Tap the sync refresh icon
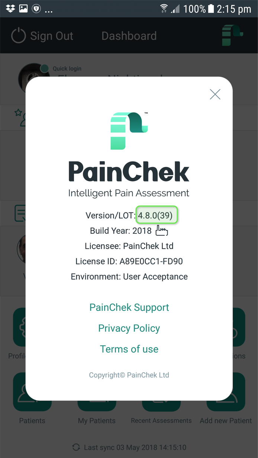 coord(76,447)
